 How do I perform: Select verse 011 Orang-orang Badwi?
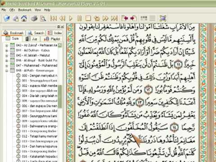tap(40, 131)
